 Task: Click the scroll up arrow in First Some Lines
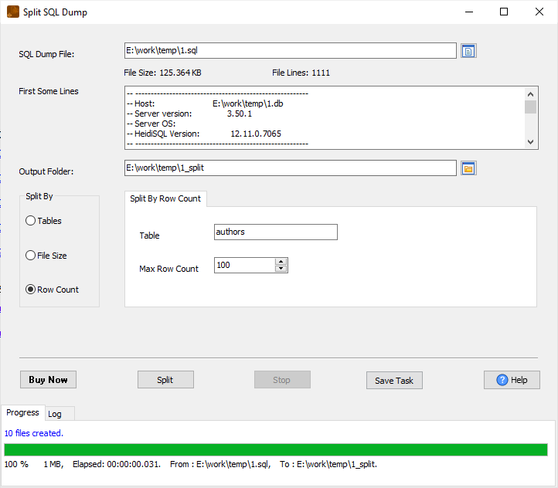(530, 94)
